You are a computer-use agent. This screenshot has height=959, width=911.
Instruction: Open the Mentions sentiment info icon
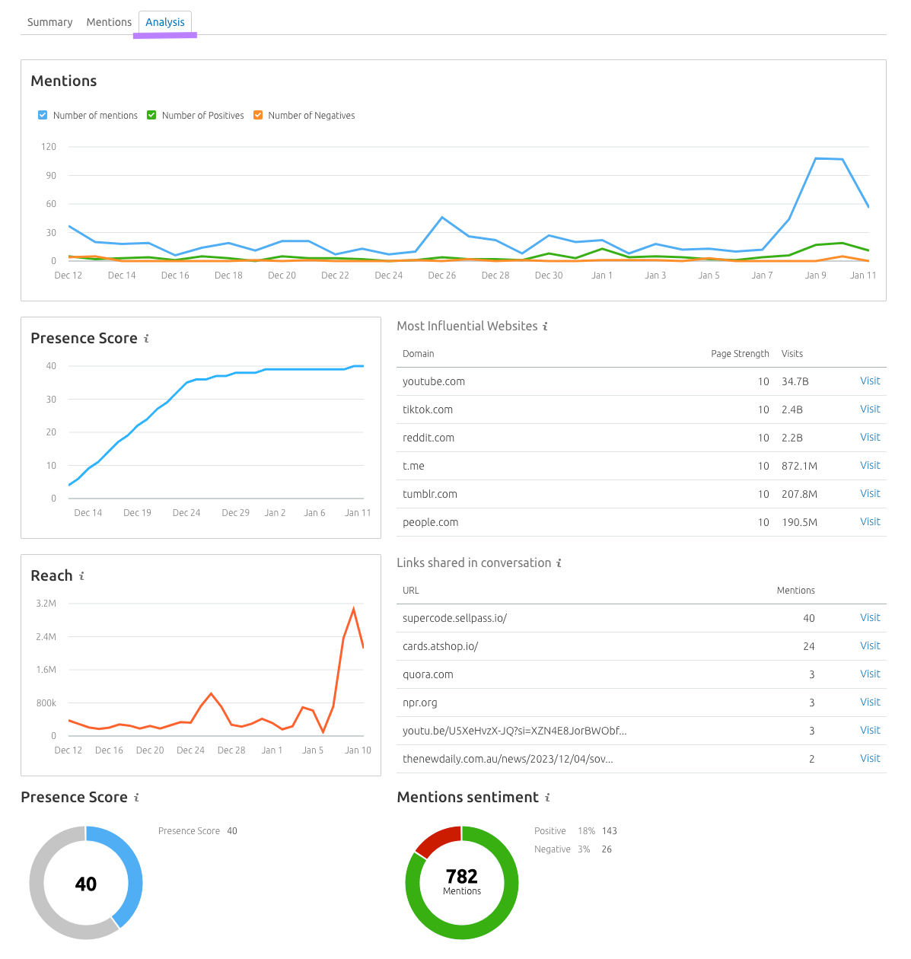(547, 798)
